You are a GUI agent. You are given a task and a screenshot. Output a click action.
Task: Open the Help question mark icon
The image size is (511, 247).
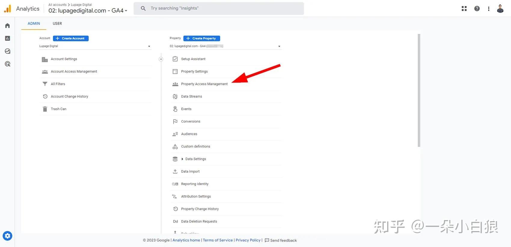pyautogui.click(x=477, y=9)
